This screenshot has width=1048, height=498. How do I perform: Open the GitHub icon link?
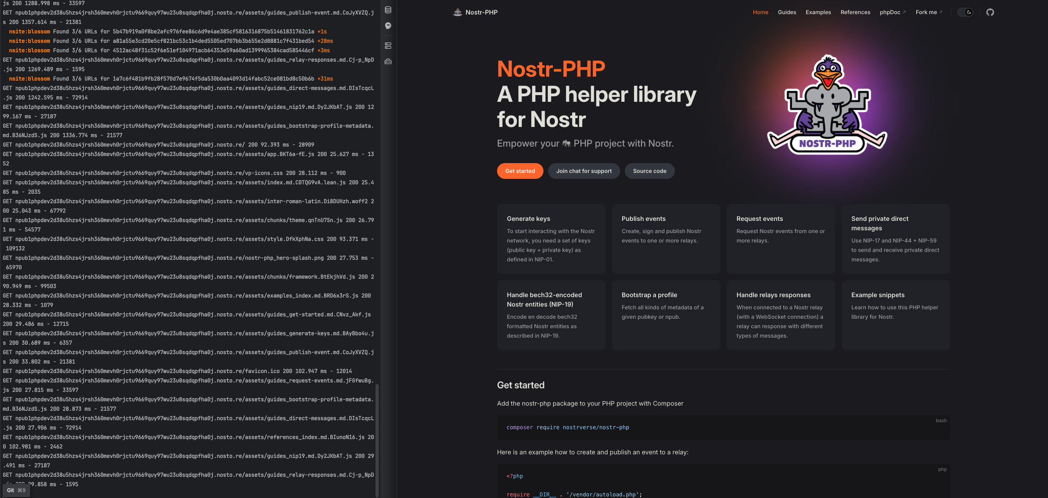pyautogui.click(x=990, y=12)
